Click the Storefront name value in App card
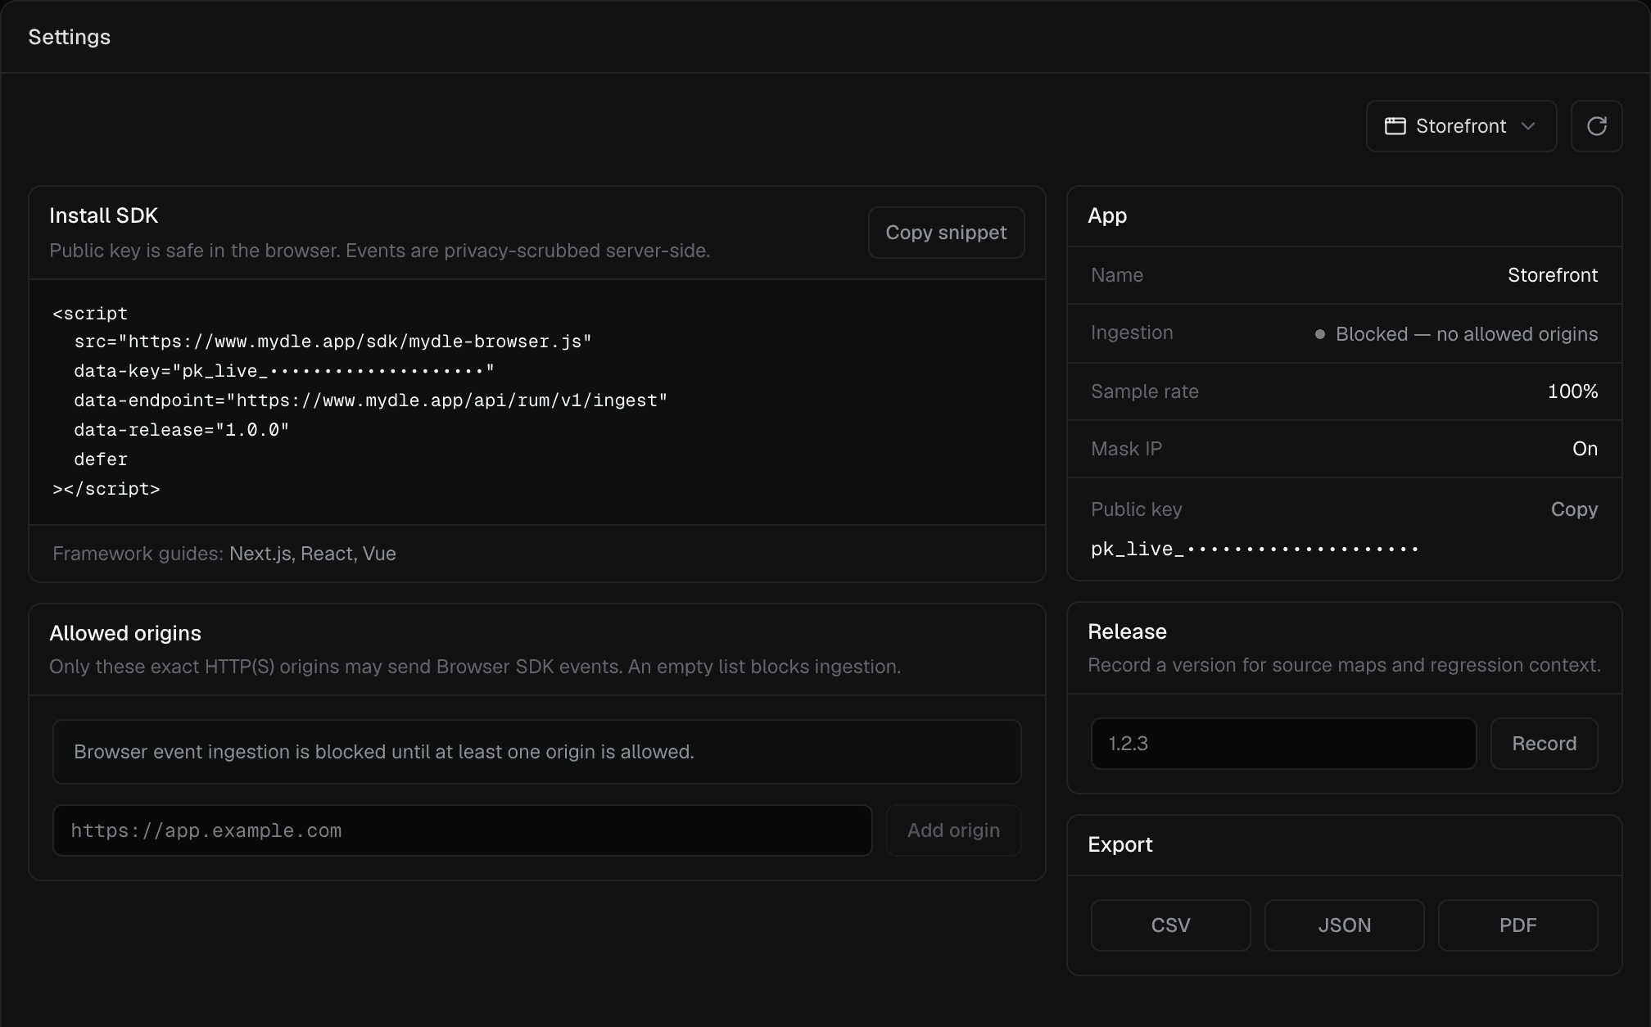The width and height of the screenshot is (1651, 1027). coord(1553,275)
